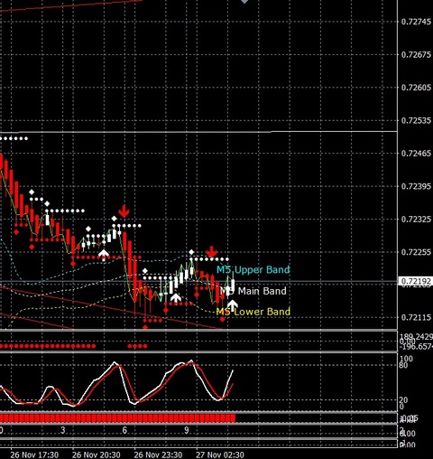Click the 0.72465 price axis label
433x459 pixels.
tap(416, 154)
